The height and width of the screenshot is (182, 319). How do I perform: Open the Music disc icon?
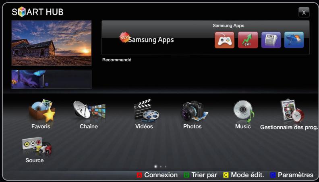(x=244, y=111)
